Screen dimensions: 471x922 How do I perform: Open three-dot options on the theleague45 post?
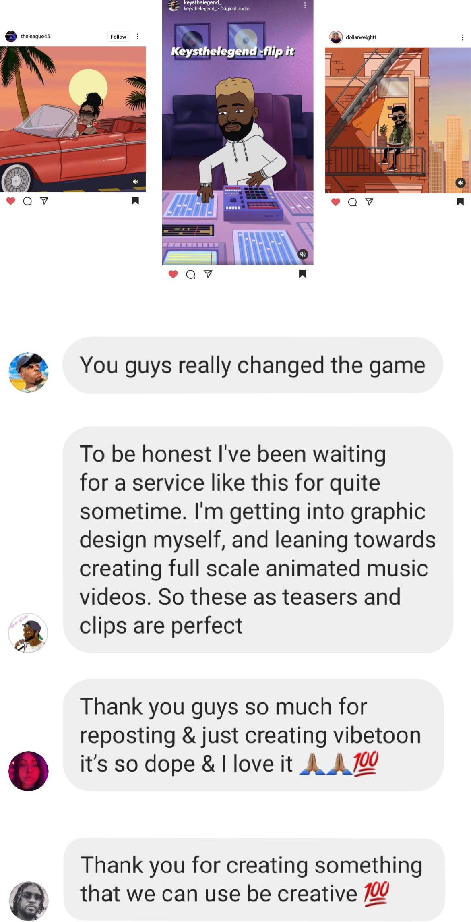[138, 37]
